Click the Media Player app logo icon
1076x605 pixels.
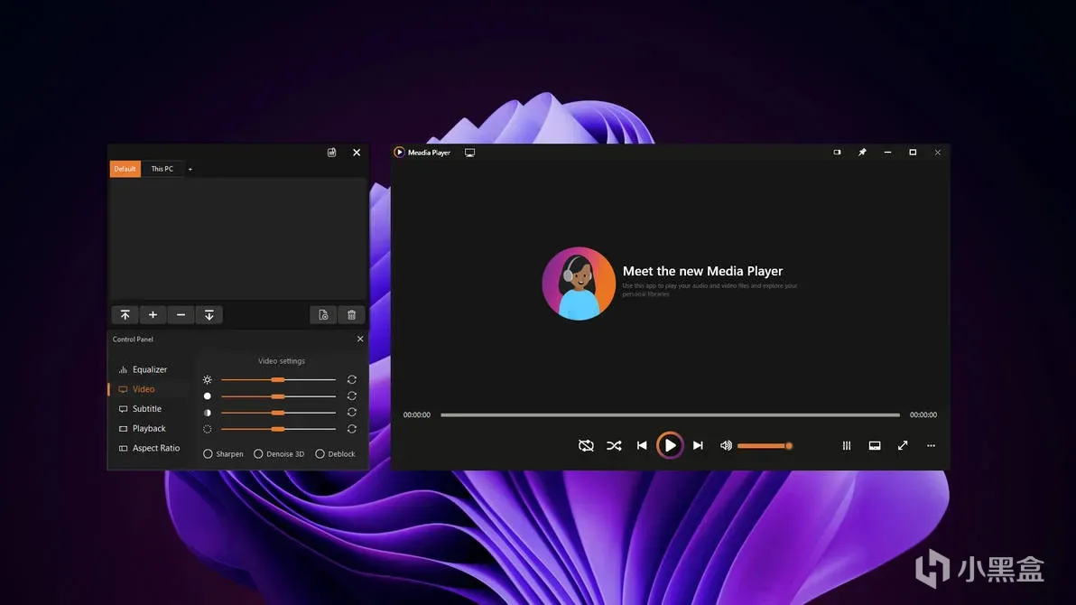pyautogui.click(x=399, y=153)
